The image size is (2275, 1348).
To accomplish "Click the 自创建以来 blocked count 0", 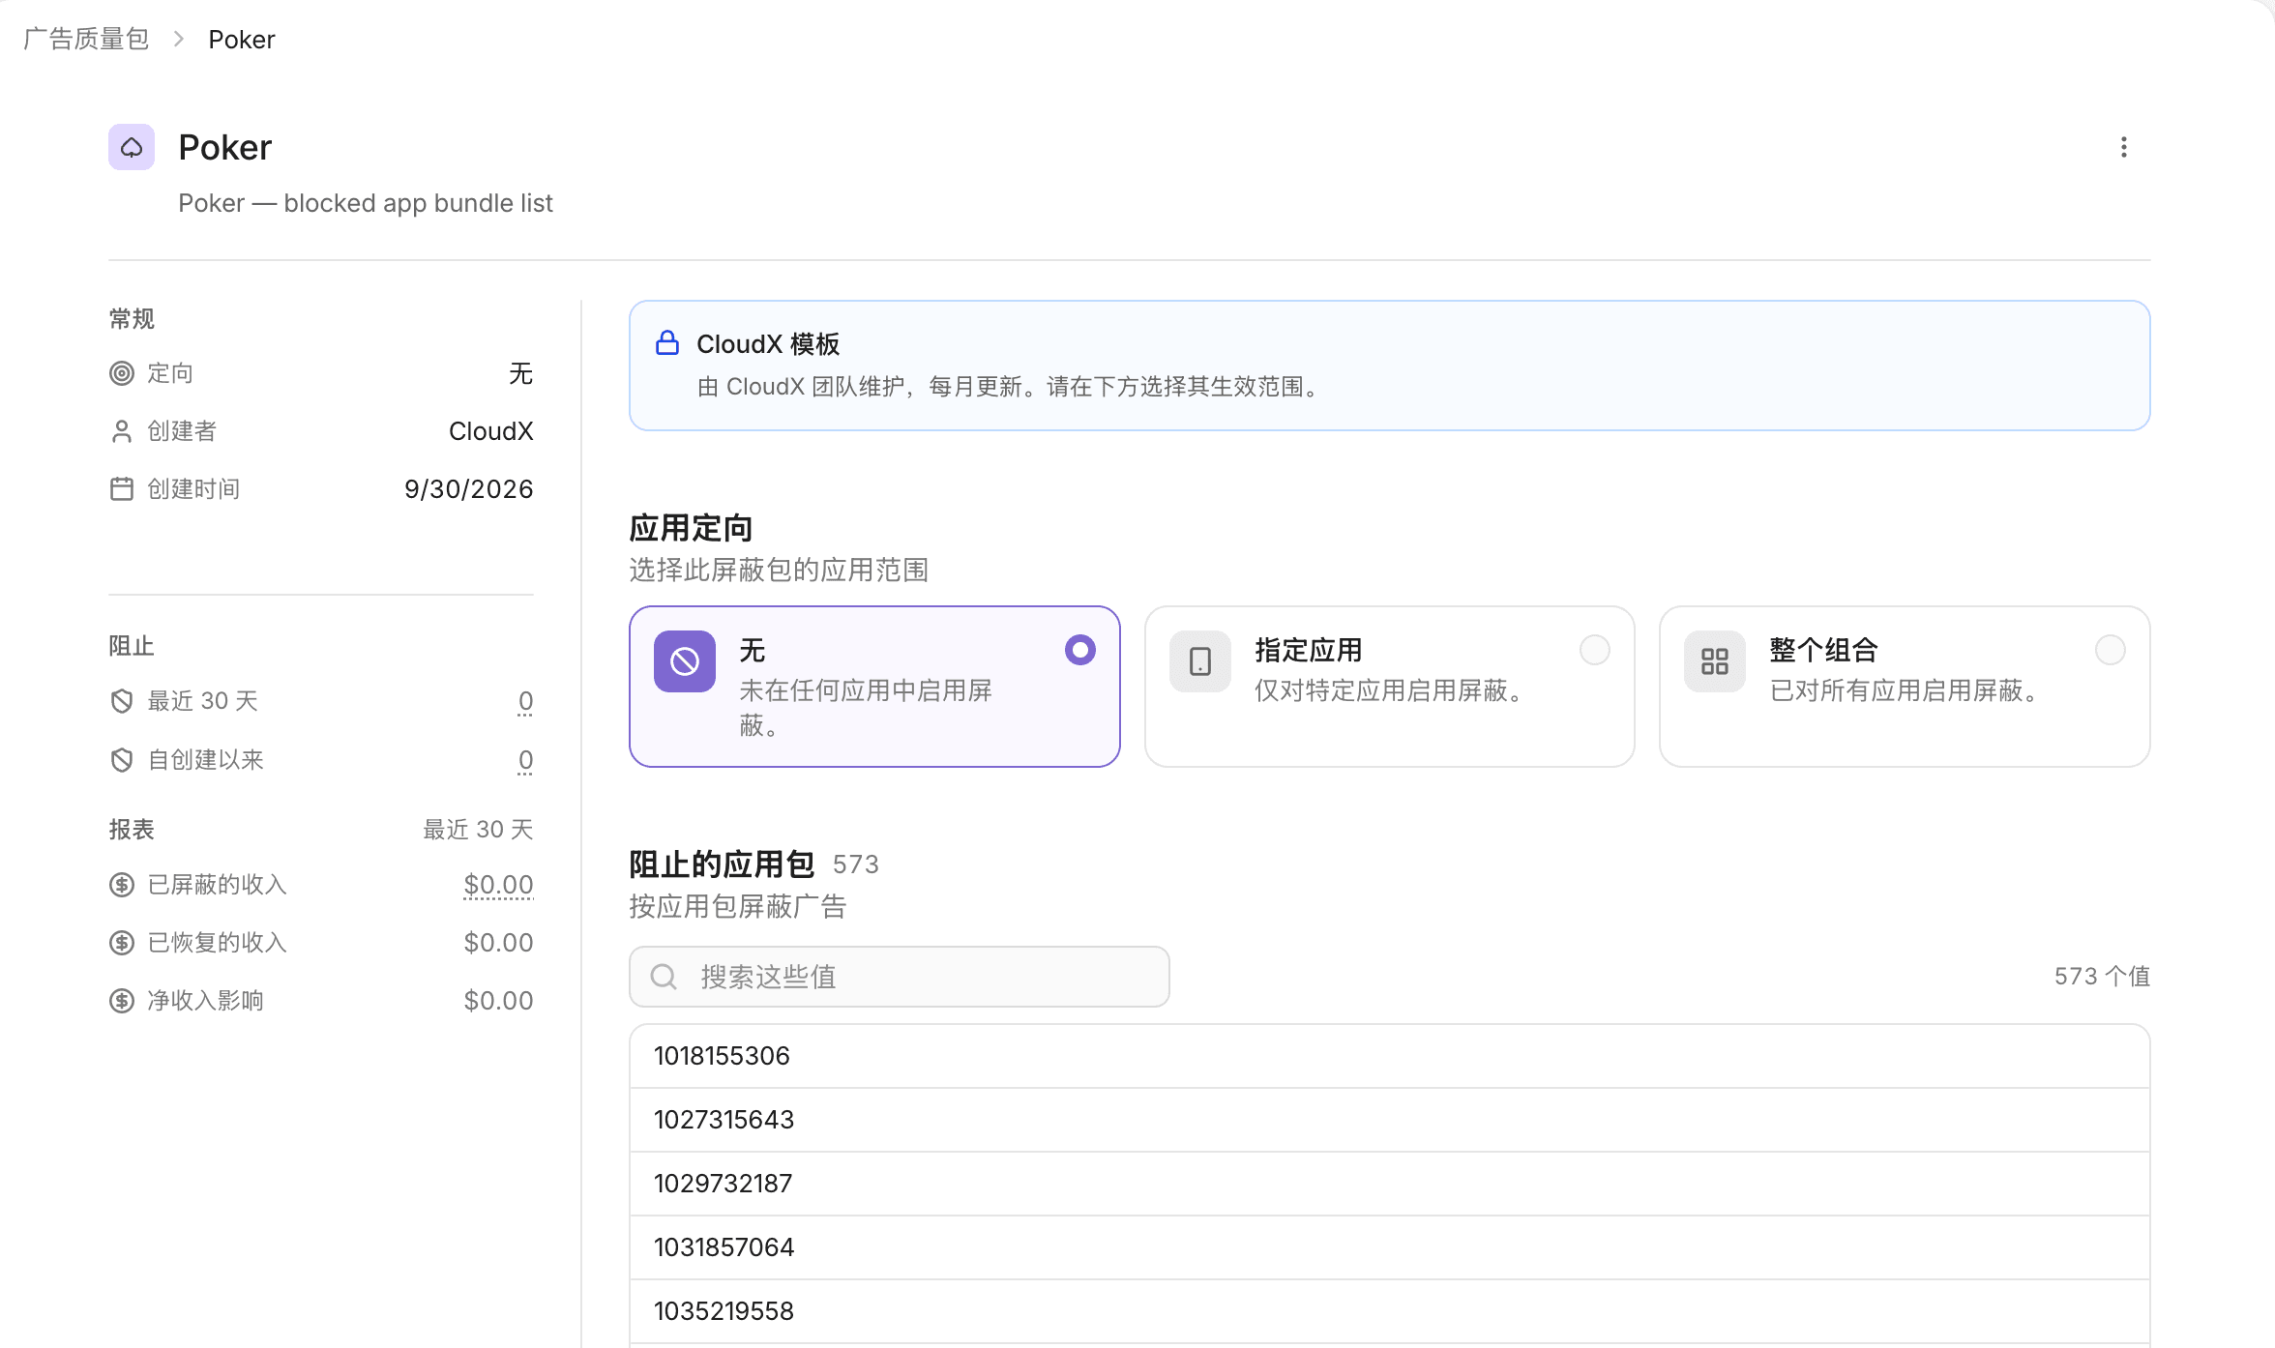I will (x=525, y=760).
